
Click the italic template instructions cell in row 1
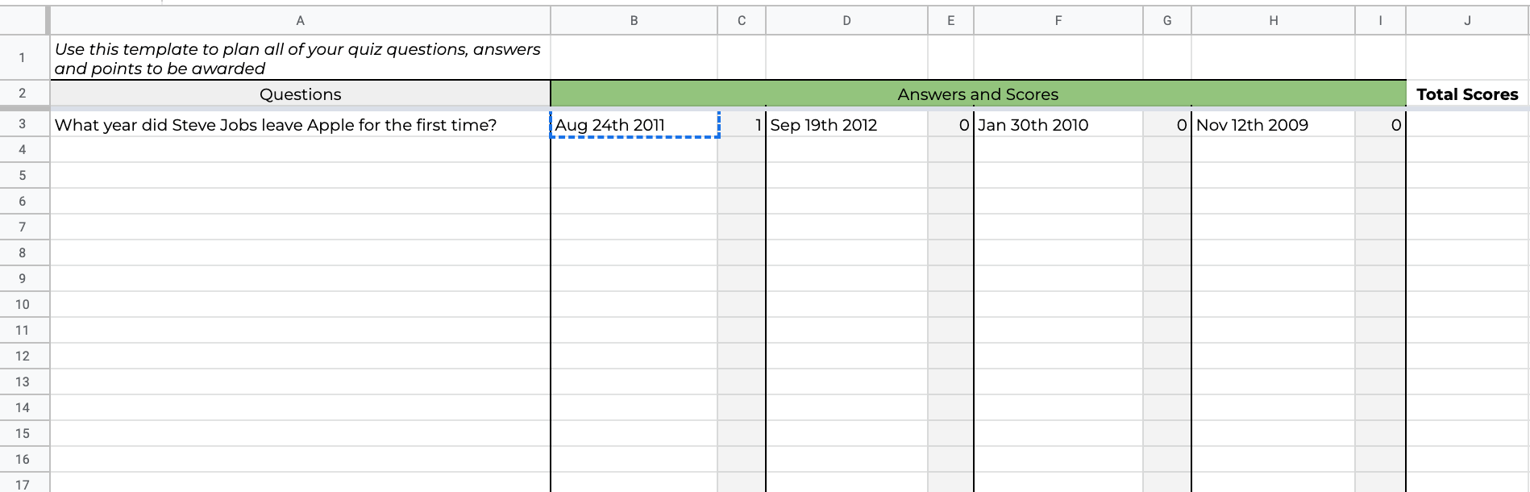298,57
